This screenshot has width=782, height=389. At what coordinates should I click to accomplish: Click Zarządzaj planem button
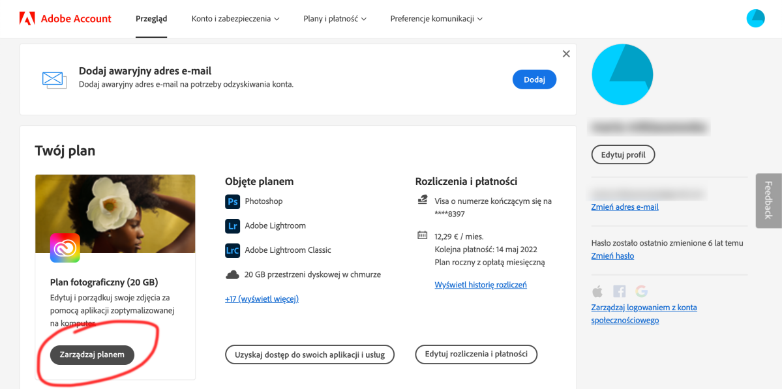[x=92, y=355]
